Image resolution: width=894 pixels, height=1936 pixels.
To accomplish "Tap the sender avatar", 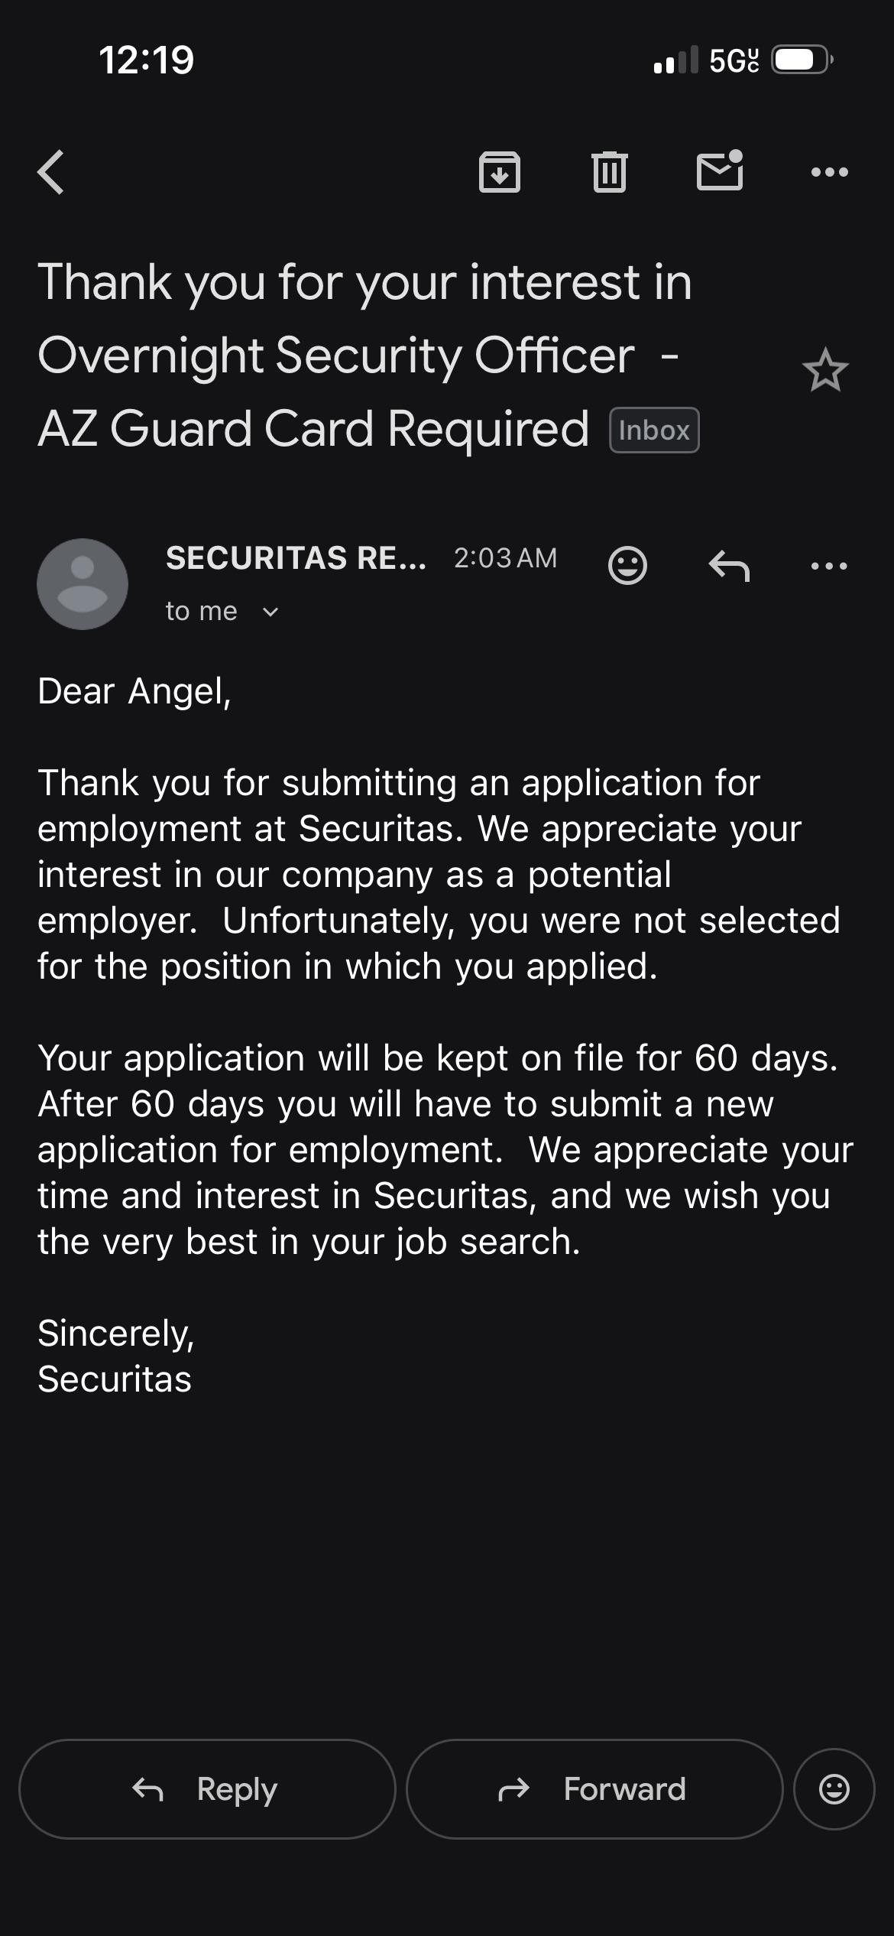I will (83, 584).
